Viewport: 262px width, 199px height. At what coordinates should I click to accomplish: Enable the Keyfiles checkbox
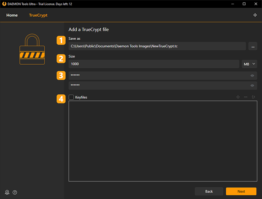[71, 97]
